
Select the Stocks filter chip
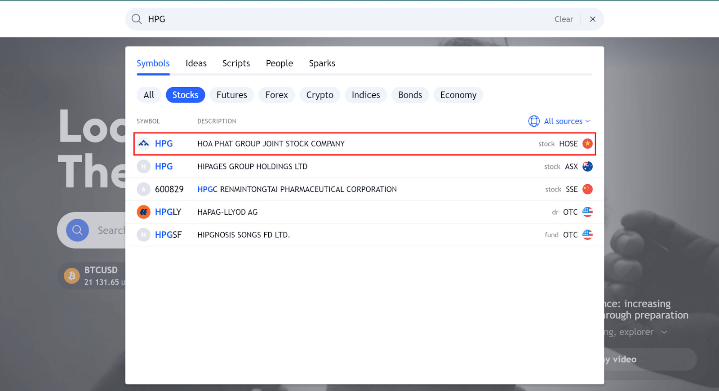(185, 95)
